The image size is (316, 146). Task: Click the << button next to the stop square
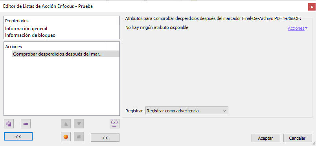105,138
